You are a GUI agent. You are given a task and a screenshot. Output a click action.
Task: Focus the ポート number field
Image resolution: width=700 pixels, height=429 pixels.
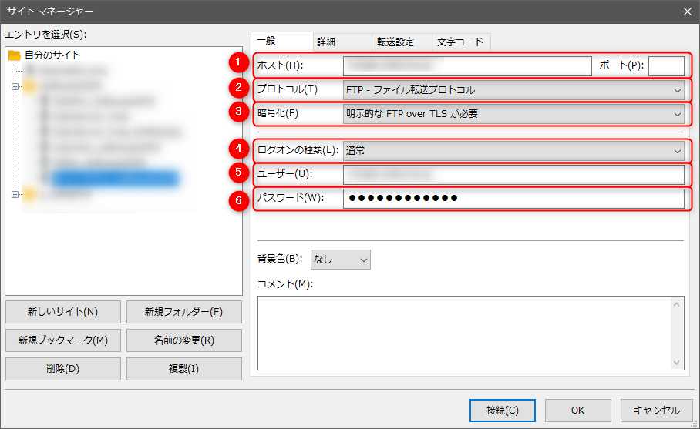pyautogui.click(x=665, y=65)
